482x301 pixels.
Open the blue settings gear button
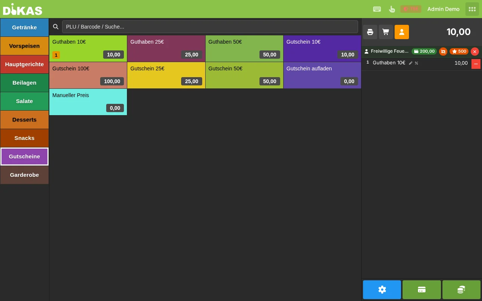382,290
